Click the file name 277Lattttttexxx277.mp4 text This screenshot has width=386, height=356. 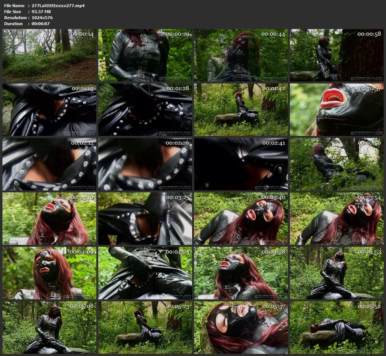[x=58, y=5]
